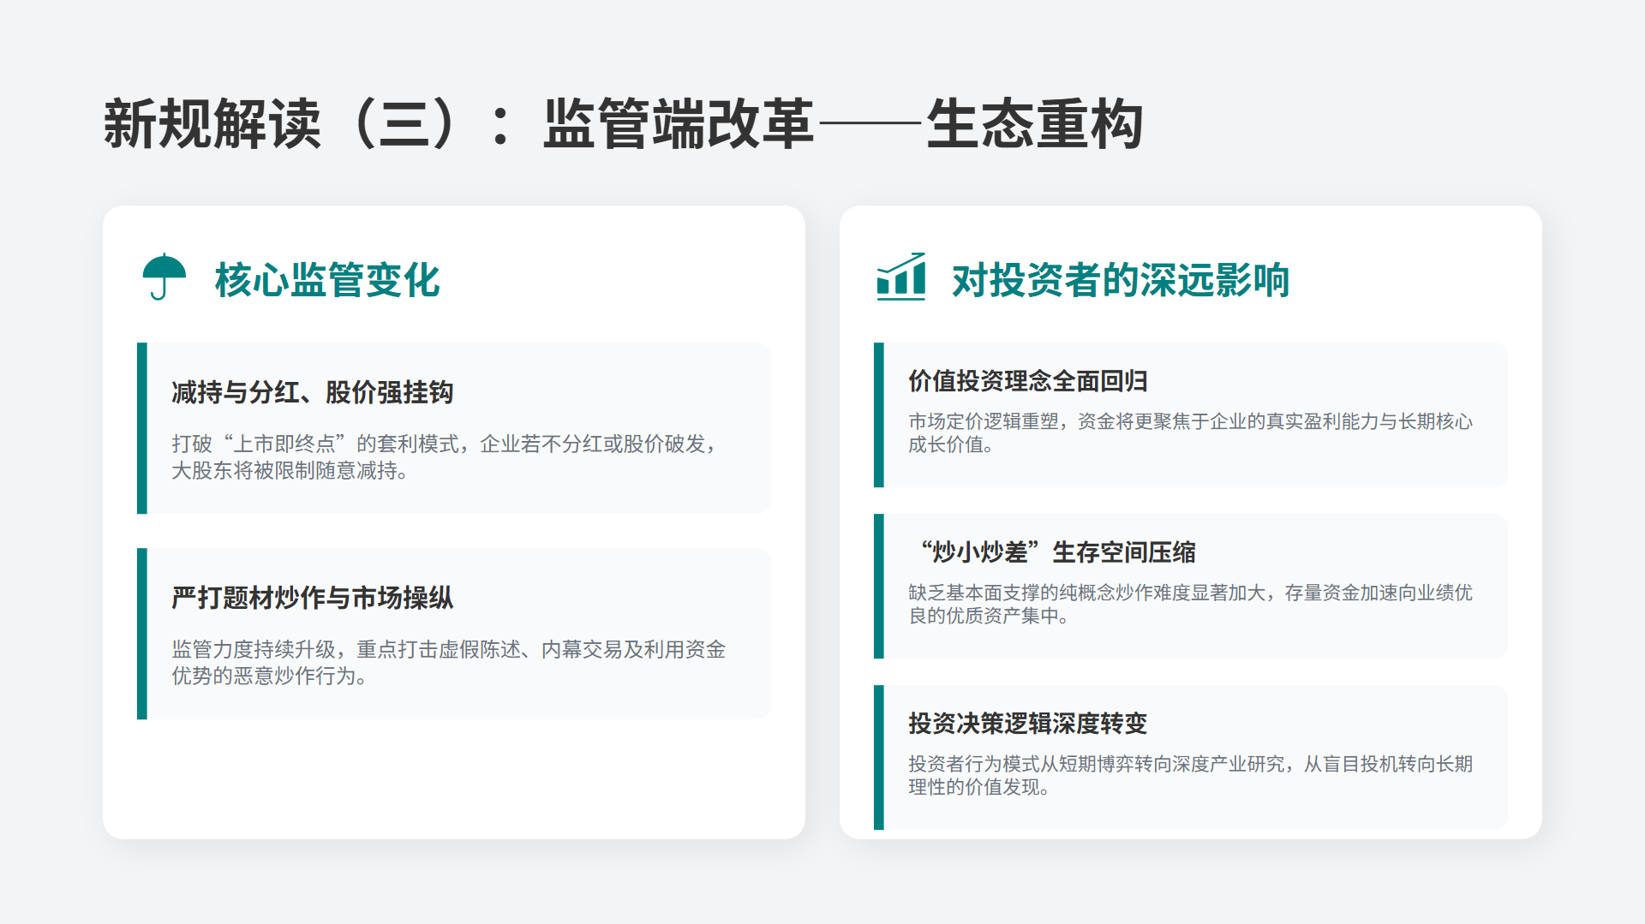Click teal accent bar of 投资决策逻辑 card
Screen dimensions: 1645x924
point(879,758)
